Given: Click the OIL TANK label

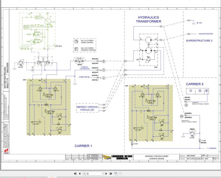Looking at the screenshot, I should (x=199, y=23).
